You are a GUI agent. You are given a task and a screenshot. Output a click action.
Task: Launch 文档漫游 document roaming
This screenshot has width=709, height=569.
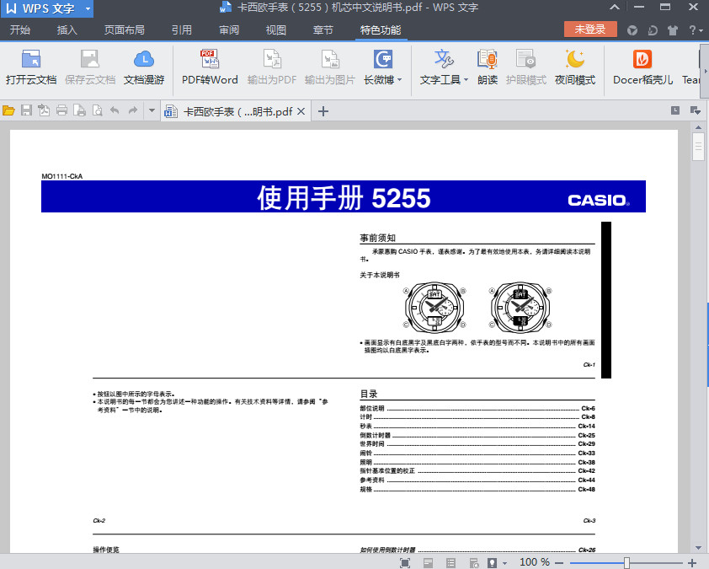pos(144,67)
